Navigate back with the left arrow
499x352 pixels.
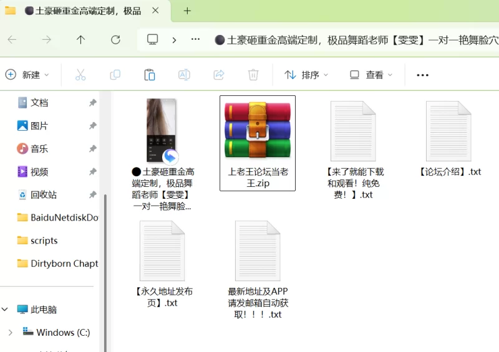tap(12, 39)
